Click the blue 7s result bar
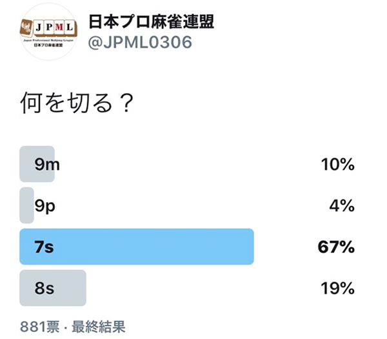The height and width of the screenshot is (339, 387). tap(137, 247)
